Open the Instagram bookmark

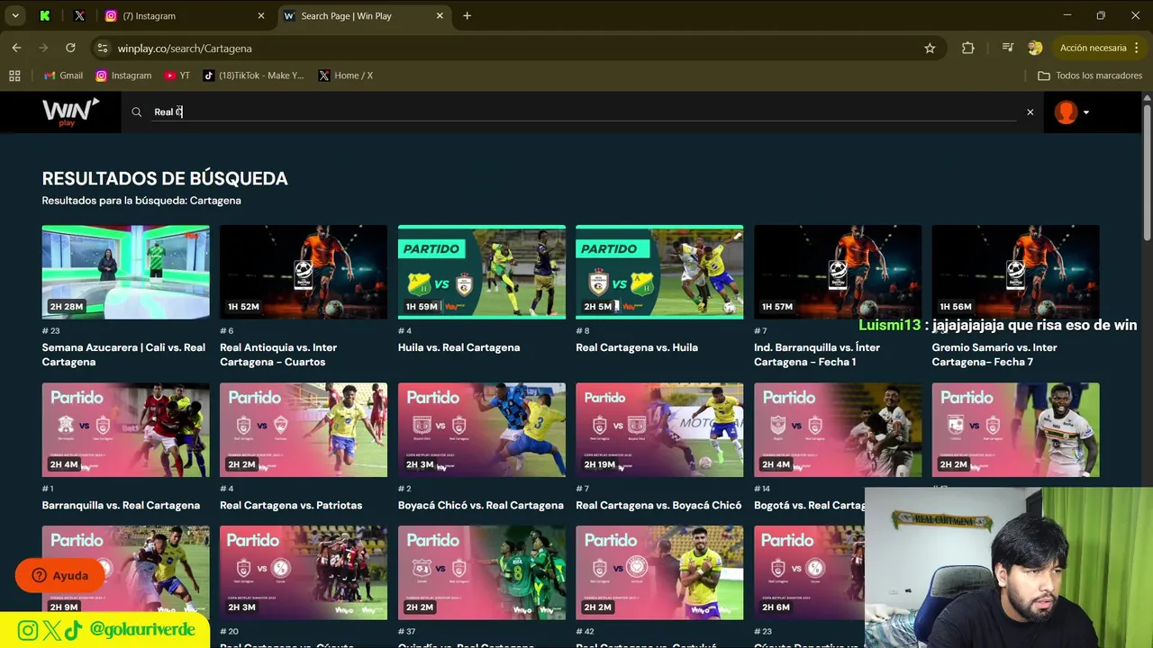123,76
